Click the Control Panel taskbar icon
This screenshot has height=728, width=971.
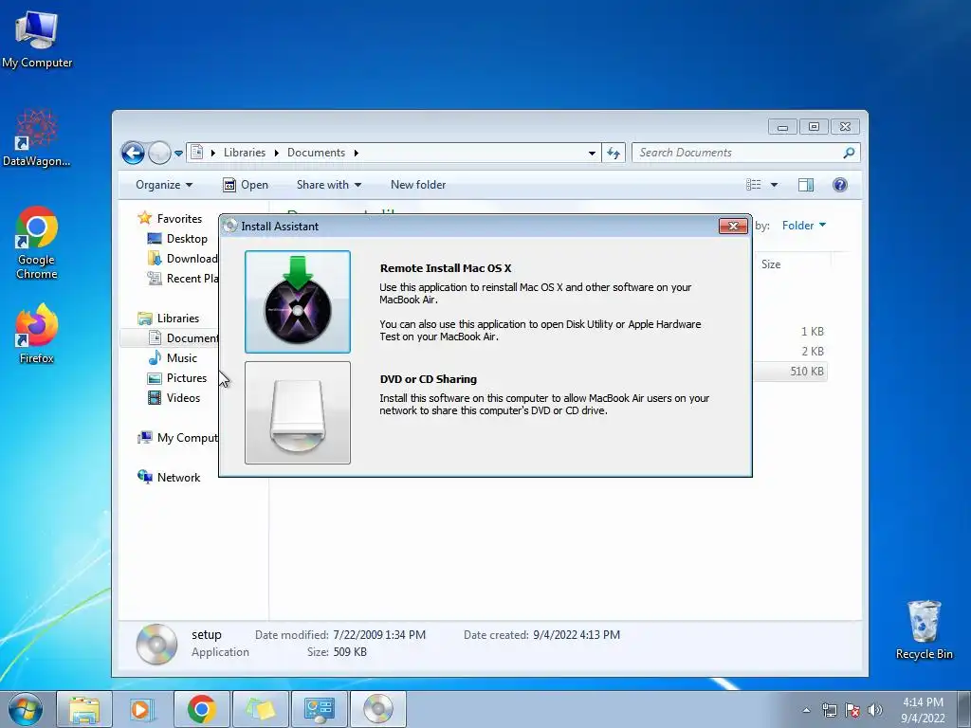[x=319, y=709]
